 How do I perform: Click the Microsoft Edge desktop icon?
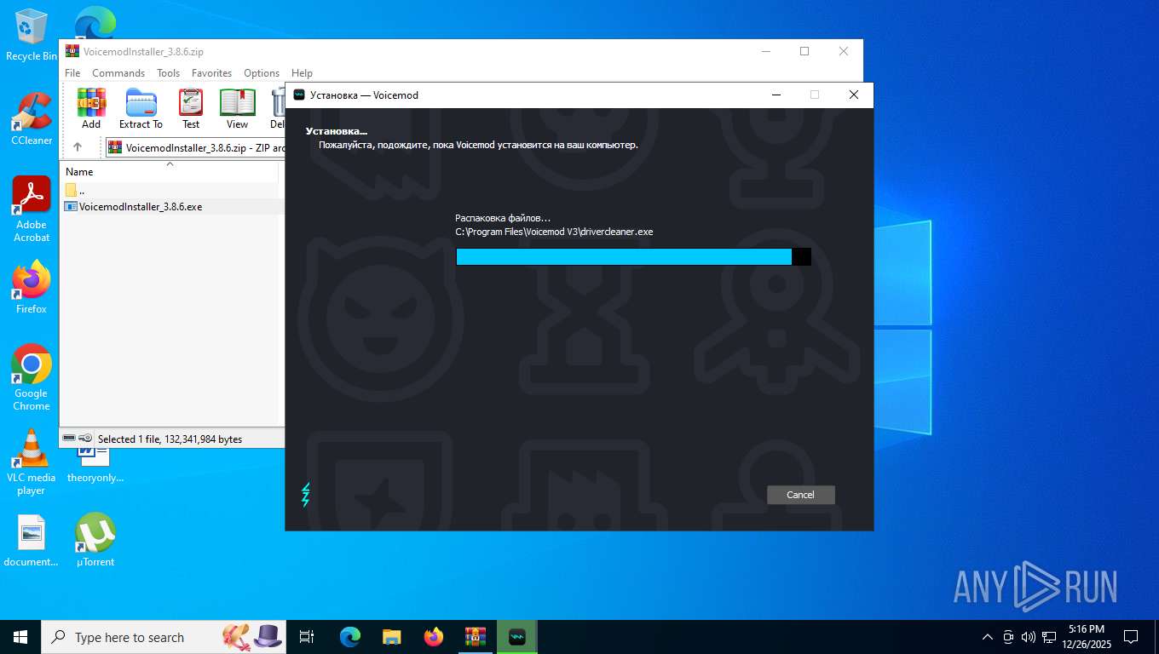[95, 21]
